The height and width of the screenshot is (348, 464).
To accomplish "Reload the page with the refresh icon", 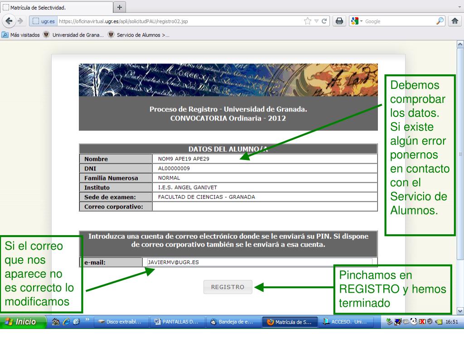I will point(324,21).
